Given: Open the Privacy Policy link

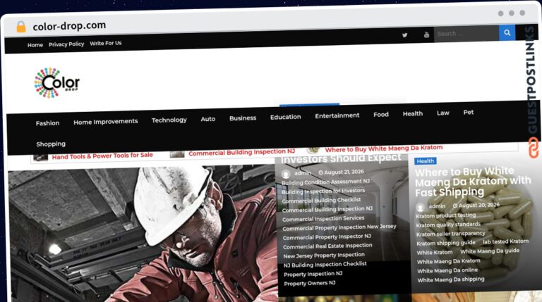Looking at the screenshot, I should coord(66,44).
